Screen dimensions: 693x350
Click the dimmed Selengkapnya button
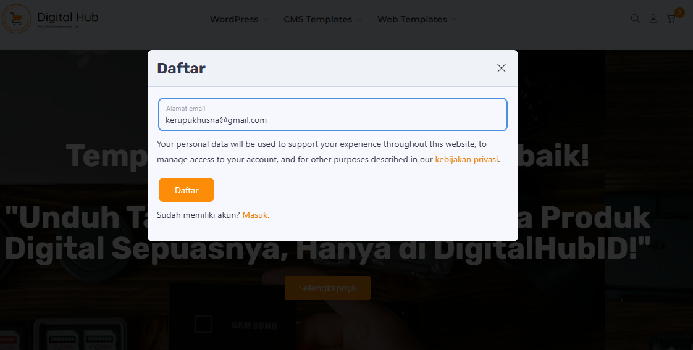327,288
